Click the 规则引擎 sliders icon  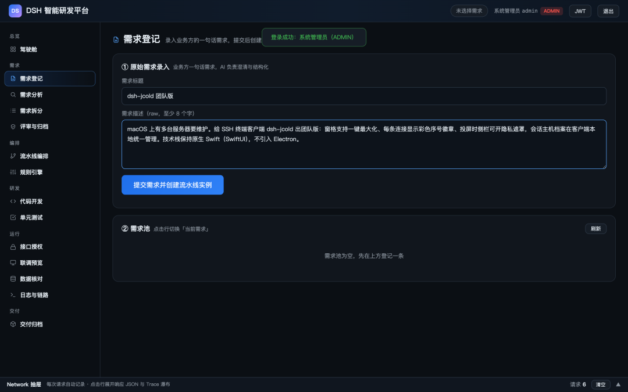pos(13,172)
